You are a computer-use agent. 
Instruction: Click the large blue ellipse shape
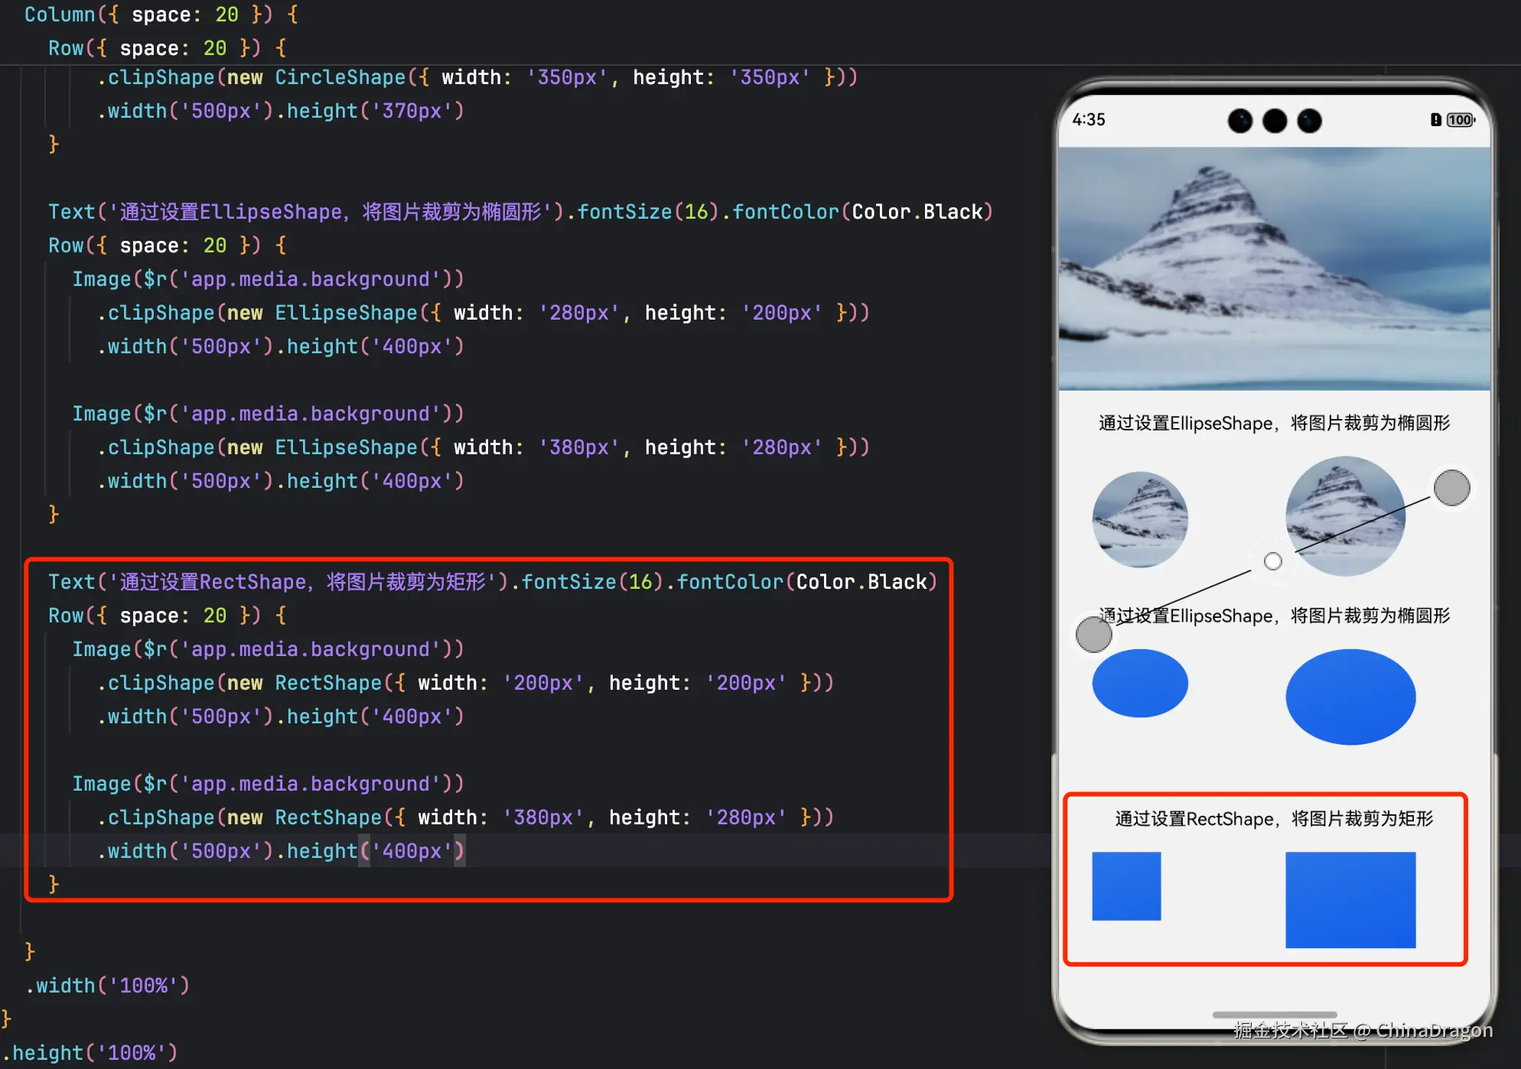[x=1350, y=697]
